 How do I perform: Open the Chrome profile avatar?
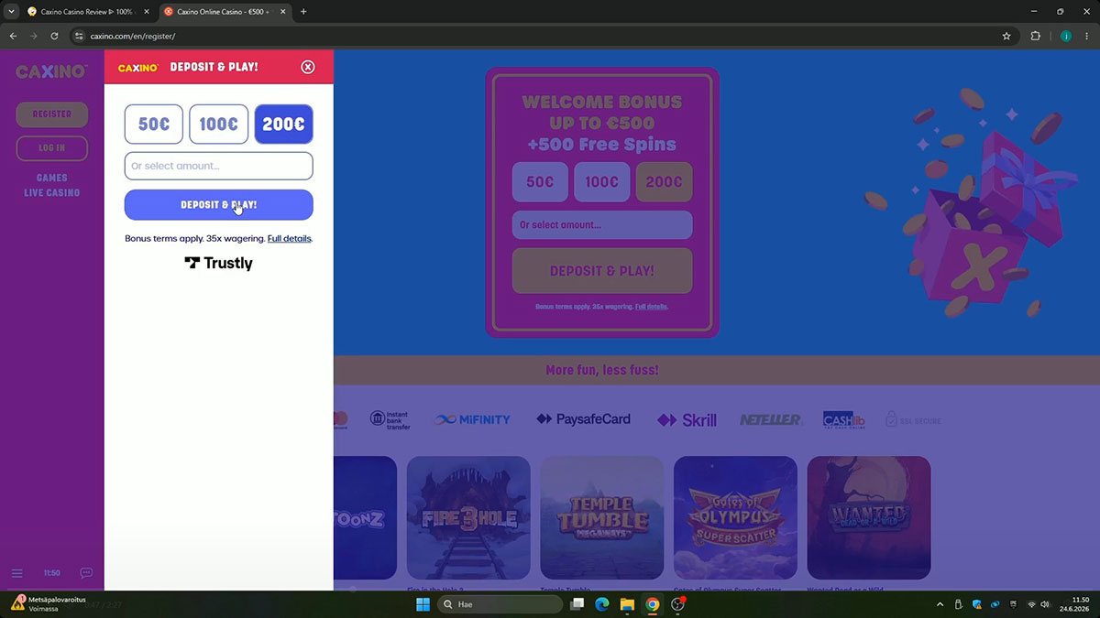click(1065, 36)
